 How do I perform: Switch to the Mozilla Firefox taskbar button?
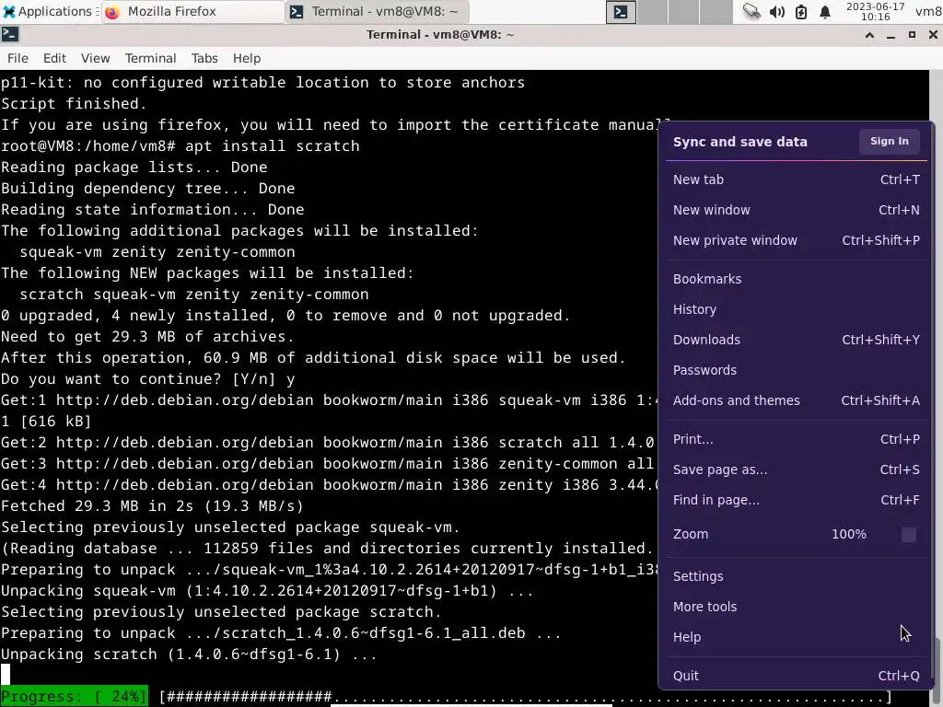coord(193,11)
